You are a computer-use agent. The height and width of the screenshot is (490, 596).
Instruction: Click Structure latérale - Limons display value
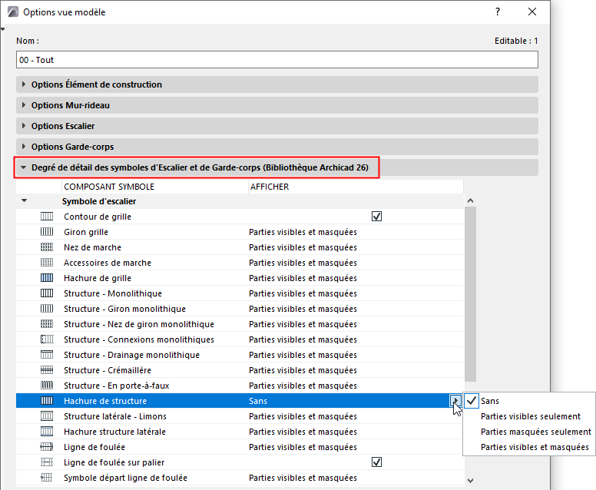pos(303,416)
